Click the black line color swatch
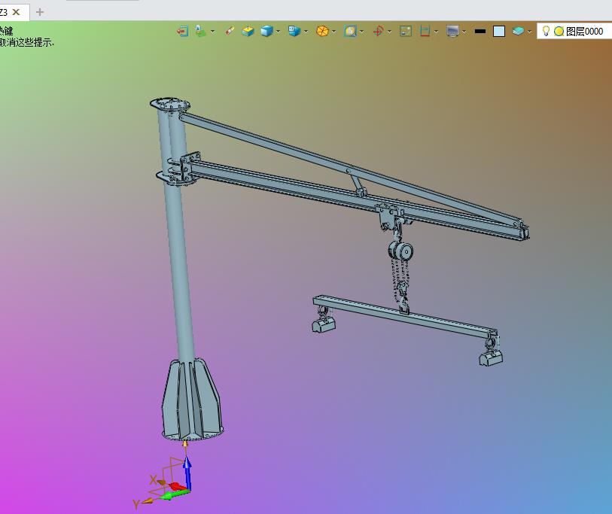Viewport: 612px width, 514px height. [x=480, y=31]
